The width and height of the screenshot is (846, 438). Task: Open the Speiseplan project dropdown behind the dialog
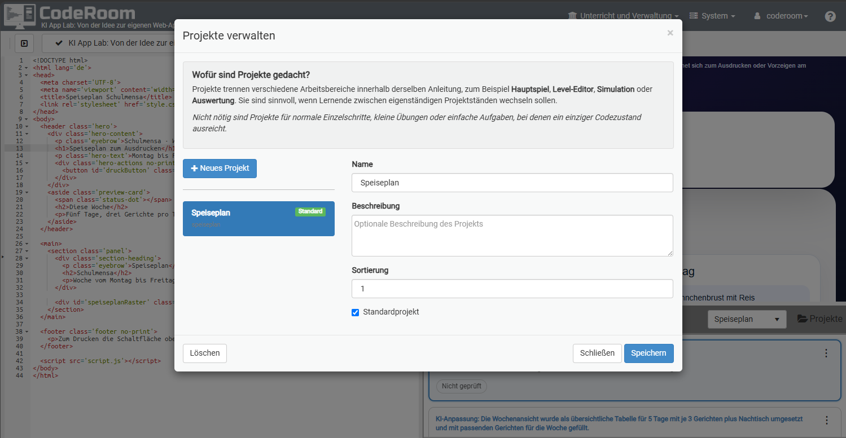tap(747, 319)
